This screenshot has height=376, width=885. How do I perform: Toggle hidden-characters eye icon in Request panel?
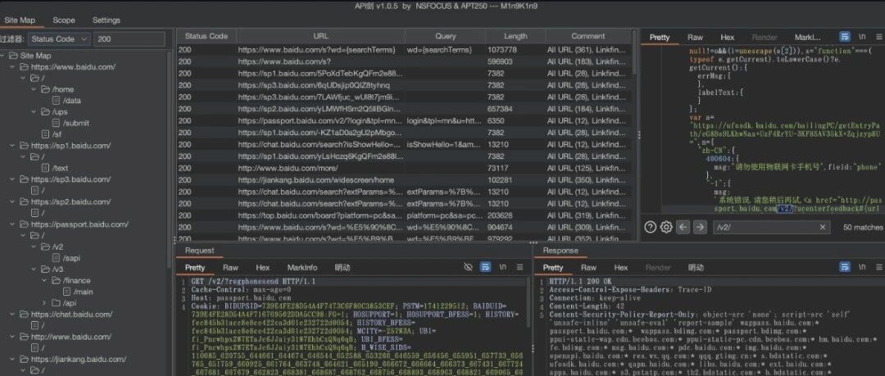pos(468,267)
